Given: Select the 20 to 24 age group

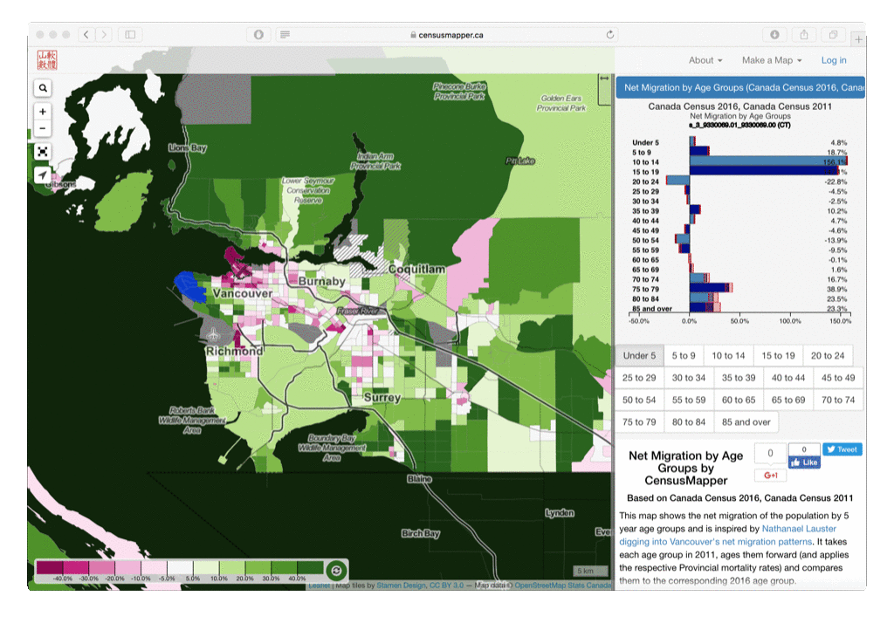Looking at the screenshot, I should point(828,356).
